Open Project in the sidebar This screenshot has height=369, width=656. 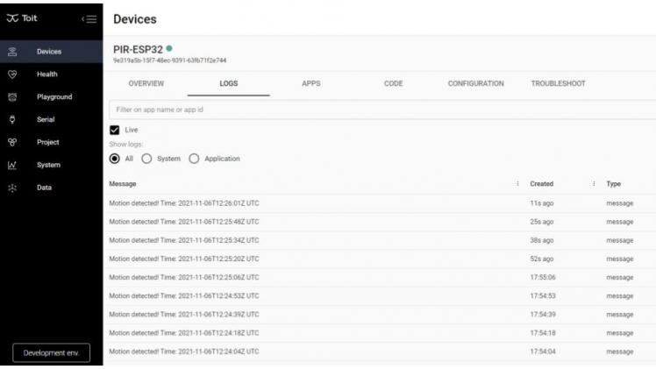tap(51, 142)
